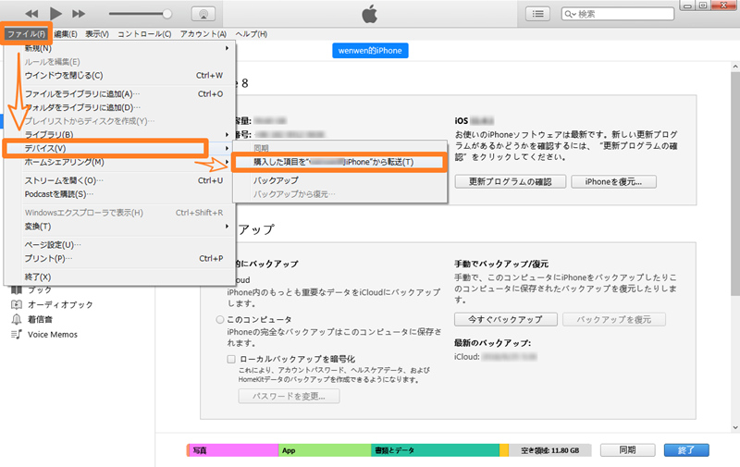
Task: Click the 空き領域 11.80 GB label
Action: 549,450
